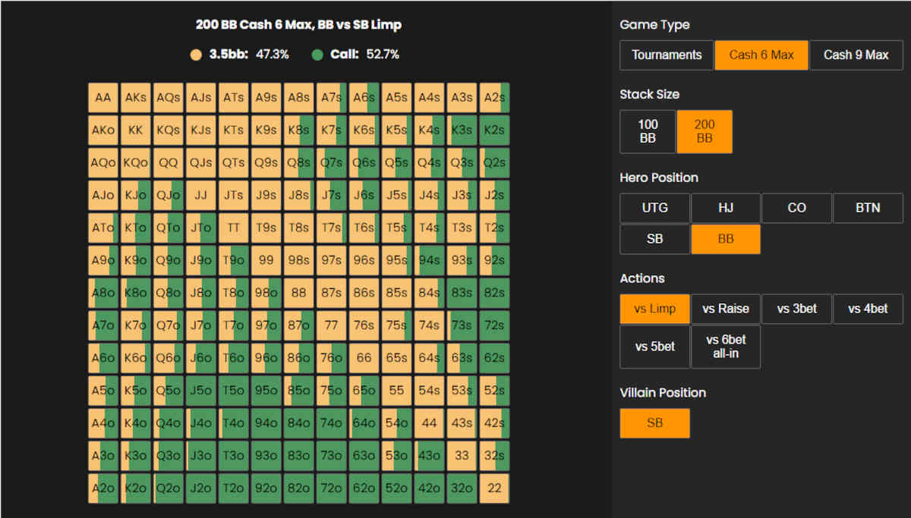
Task: Click the AKs hand cell
Action: (136, 98)
